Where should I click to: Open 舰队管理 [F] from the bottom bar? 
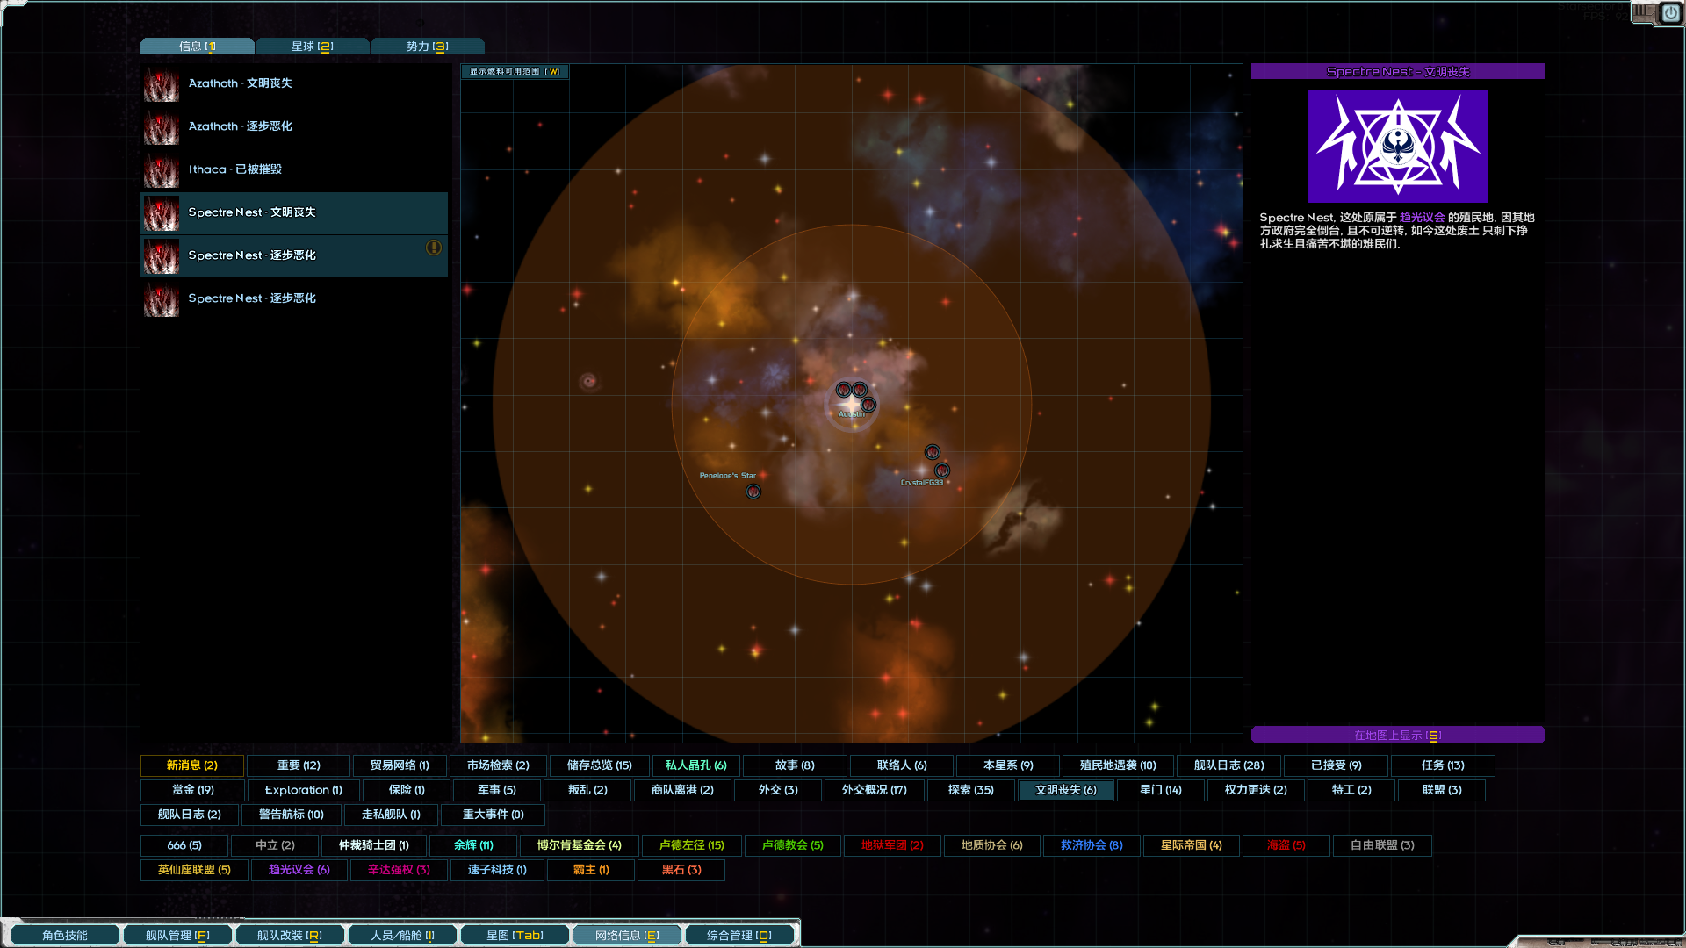[177, 935]
